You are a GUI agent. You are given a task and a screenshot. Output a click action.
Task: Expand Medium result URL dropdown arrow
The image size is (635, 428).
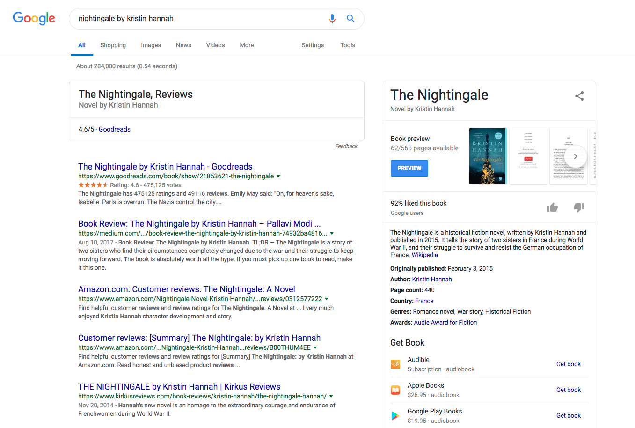[332, 233]
